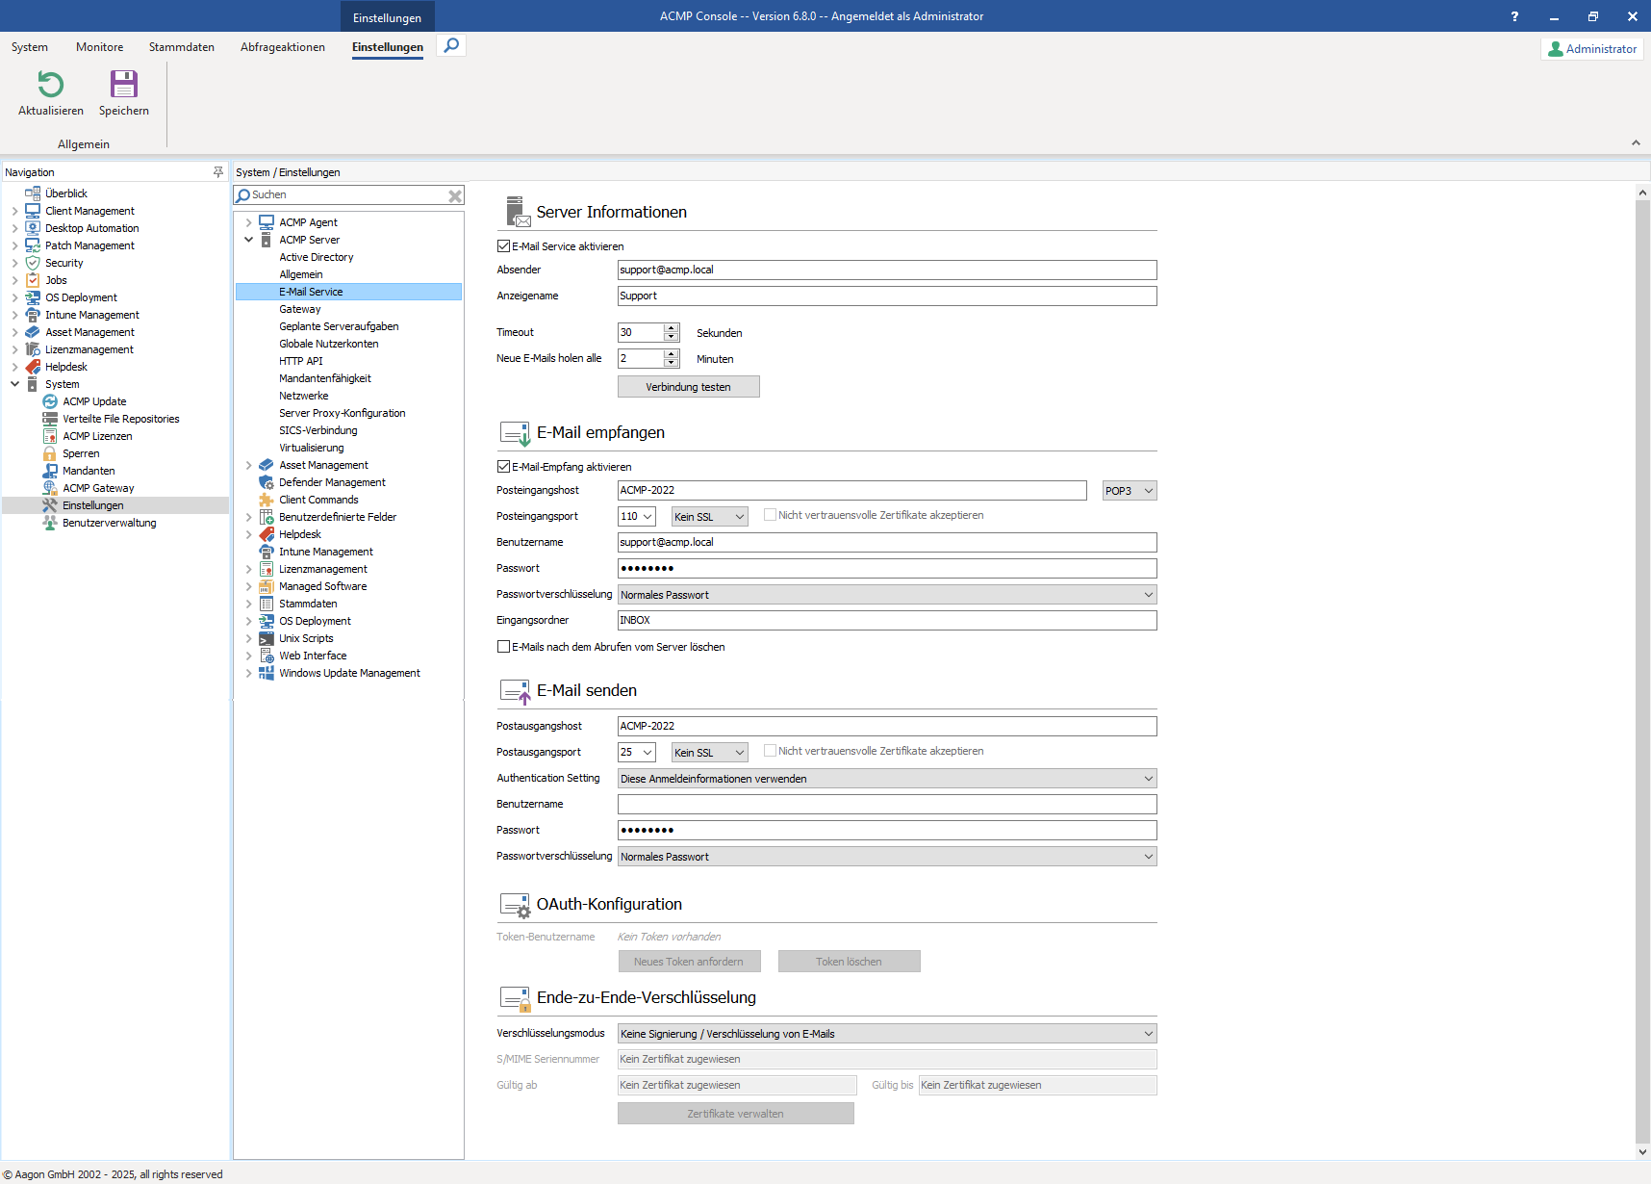Clear the Suchen search field with the X

pyautogui.click(x=455, y=194)
